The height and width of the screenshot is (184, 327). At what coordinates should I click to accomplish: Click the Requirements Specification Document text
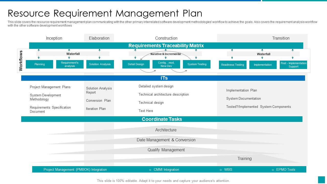tap(50, 109)
